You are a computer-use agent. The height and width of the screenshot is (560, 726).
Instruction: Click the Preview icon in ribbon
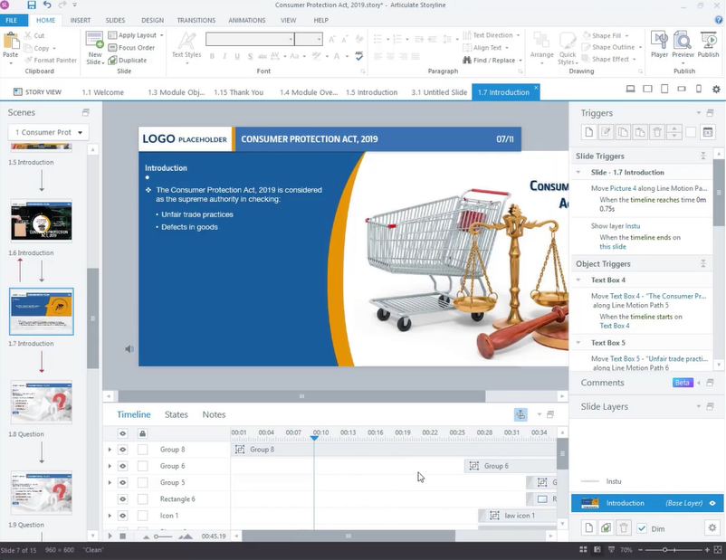click(x=683, y=41)
